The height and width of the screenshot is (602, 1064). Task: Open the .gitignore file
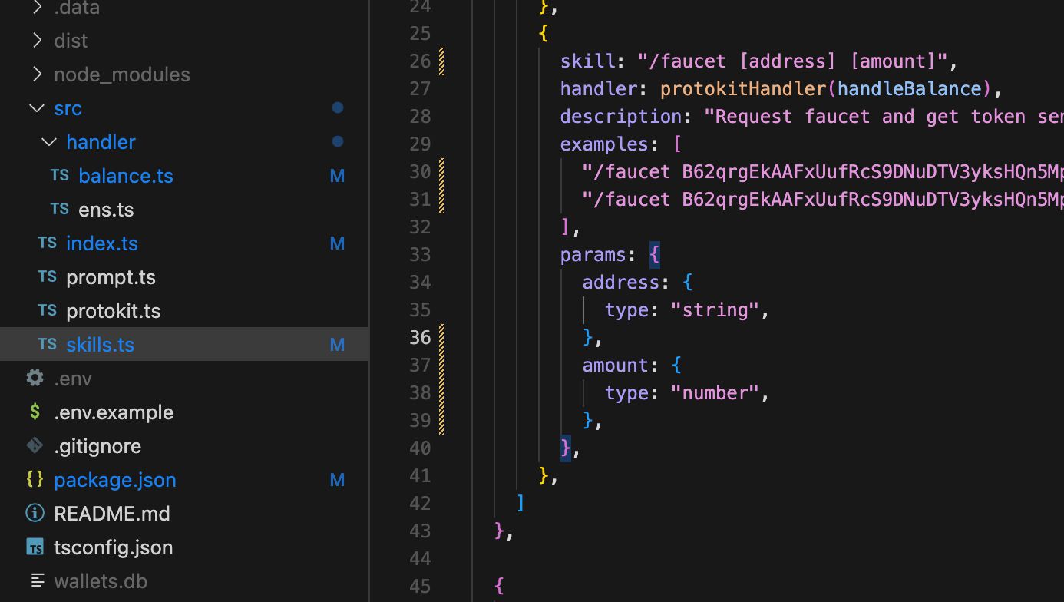coord(97,446)
